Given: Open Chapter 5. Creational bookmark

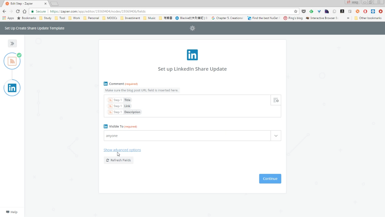Looking at the screenshot, I should pos(227,18).
